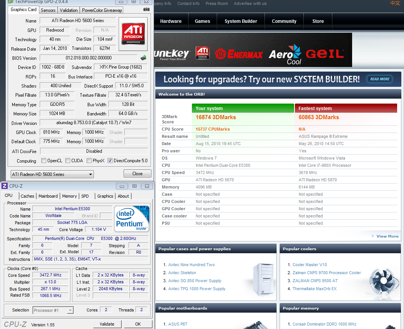Click the Looking for upgrades banner
The height and width of the screenshot is (329, 404).
tap(278, 79)
